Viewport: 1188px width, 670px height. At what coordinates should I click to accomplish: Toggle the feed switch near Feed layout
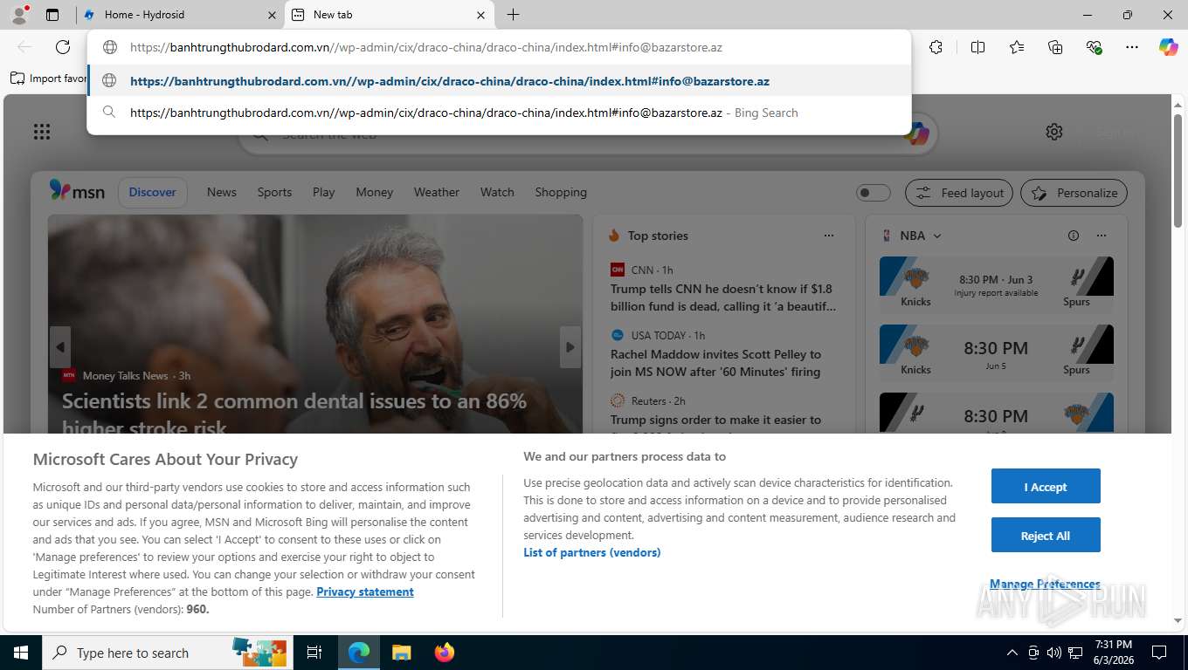(x=873, y=193)
